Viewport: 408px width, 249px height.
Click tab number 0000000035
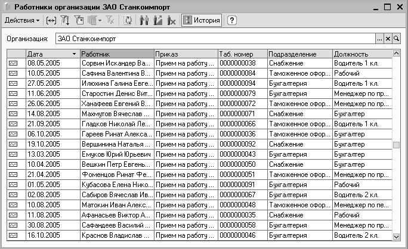point(243,215)
